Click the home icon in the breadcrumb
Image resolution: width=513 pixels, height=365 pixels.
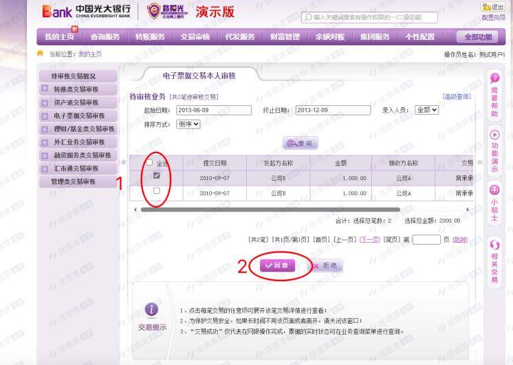click(x=40, y=54)
